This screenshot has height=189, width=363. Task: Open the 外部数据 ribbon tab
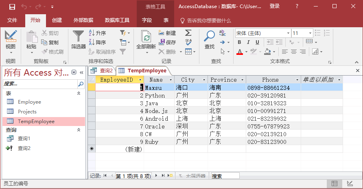tap(83, 20)
